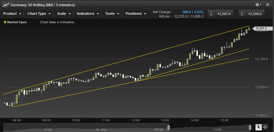
Task: Click the Net Change value 309.0 / 2.53%
Action: [193, 12]
